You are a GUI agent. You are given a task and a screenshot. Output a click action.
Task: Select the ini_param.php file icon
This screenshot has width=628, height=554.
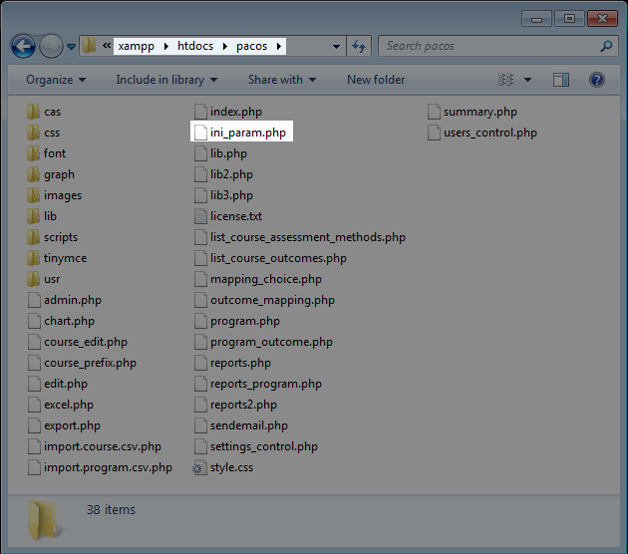[x=200, y=133]
